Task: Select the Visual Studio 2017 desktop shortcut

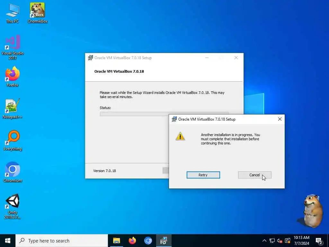Action: 13,47
